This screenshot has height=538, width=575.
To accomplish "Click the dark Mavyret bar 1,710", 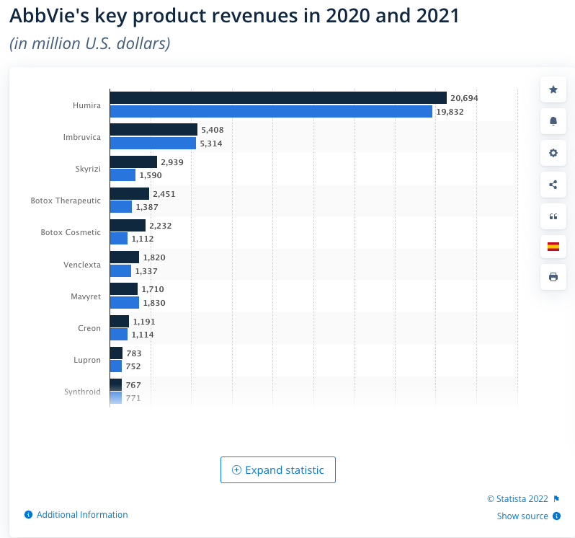I will coord(124,288).
